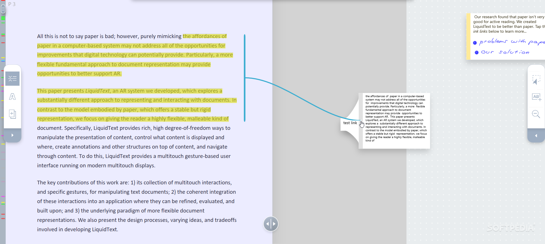Click the paragraph 'The key contributions of this work'
Image resolution: width=545 pixels, height=244 pixels.
point(137,206)
